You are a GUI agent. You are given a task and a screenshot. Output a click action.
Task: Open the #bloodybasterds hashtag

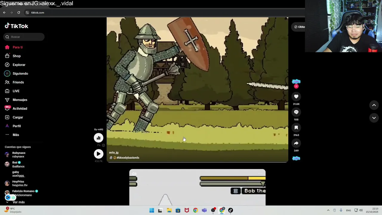tap(128, 158)
